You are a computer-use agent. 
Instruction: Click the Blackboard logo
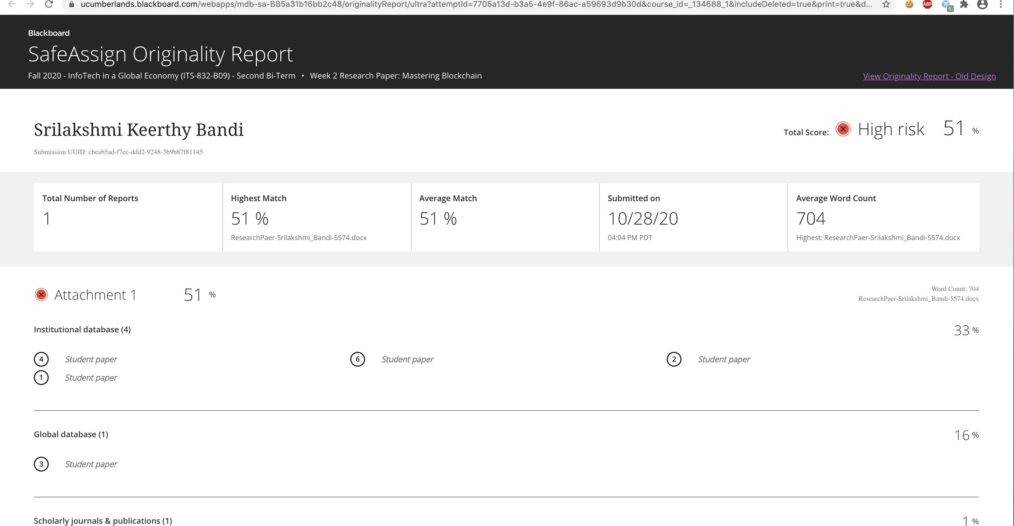49,33
